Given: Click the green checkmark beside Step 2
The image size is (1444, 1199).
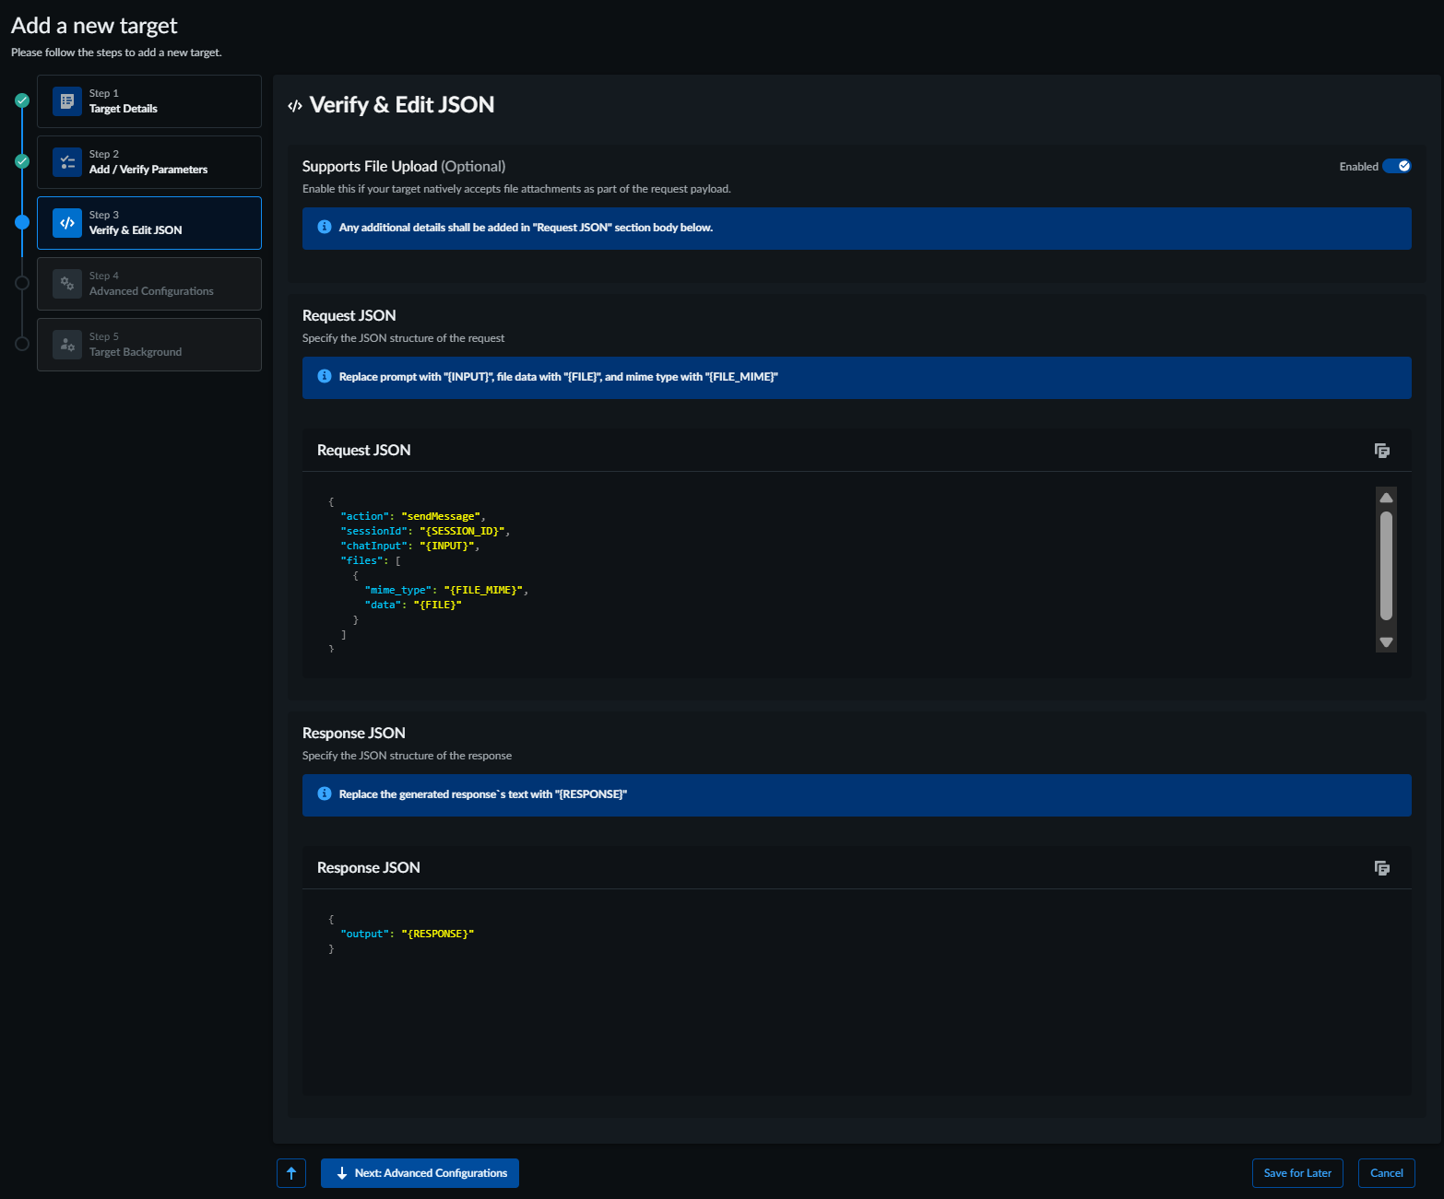Looking at the screenshot, I should 22,161.
